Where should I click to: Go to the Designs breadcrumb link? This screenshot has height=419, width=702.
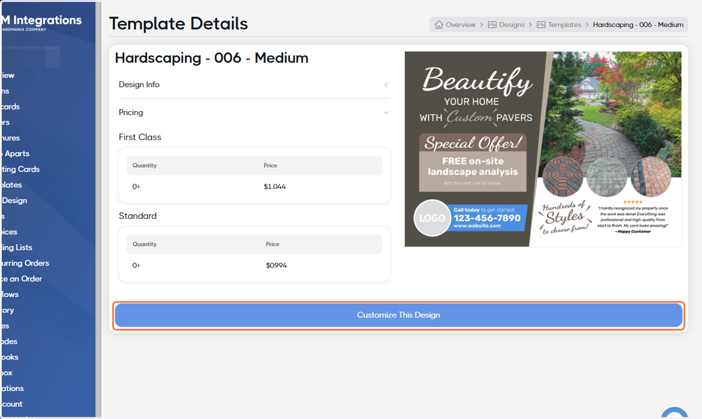coord(512,25)
